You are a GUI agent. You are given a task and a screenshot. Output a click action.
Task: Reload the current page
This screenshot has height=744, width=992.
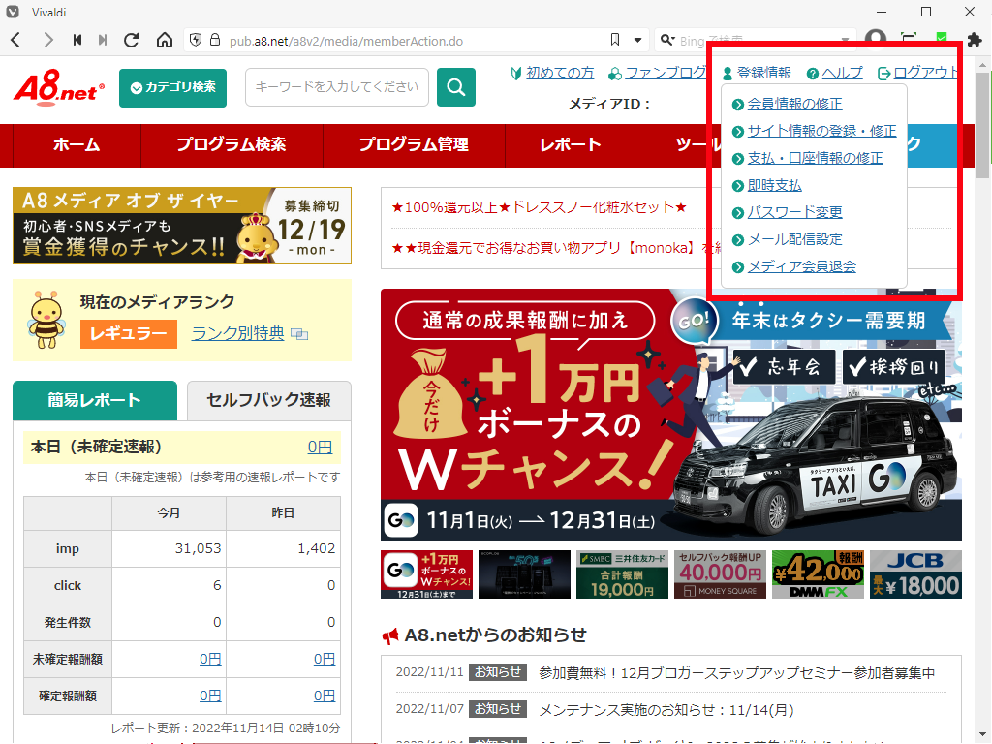point(132,41)
